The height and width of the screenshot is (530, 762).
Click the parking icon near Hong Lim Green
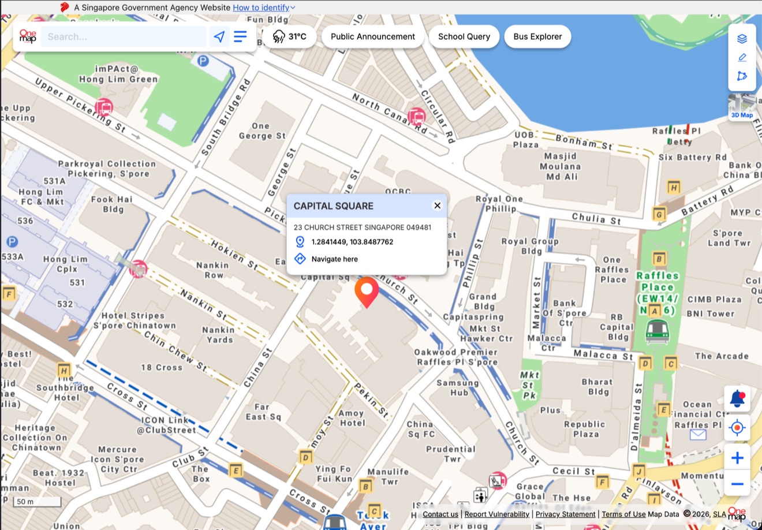pyautogui.click(x=203, y=61)
